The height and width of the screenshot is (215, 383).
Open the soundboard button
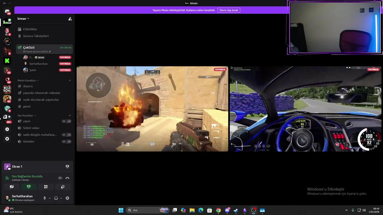(x=63, y=187)
